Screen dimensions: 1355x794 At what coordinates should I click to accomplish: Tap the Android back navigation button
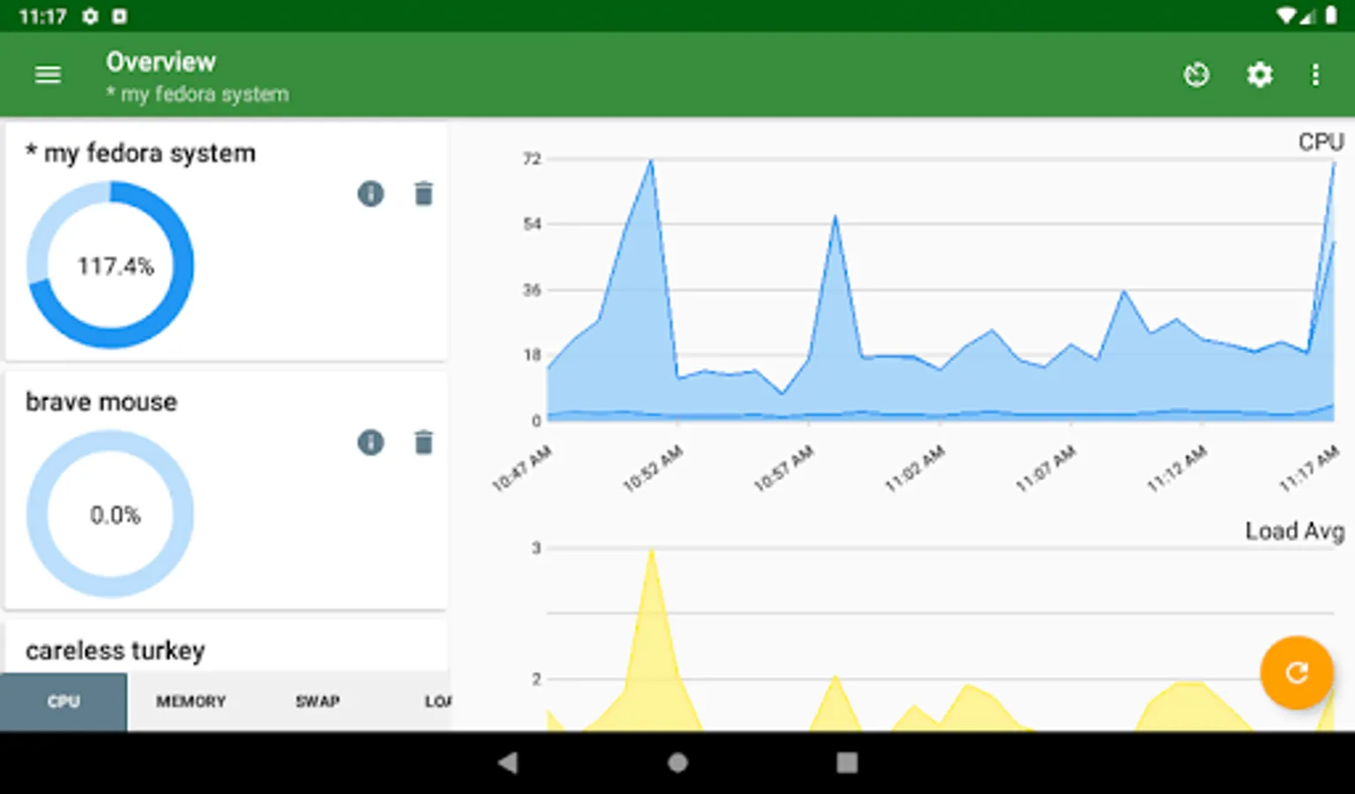click(507, 762)
